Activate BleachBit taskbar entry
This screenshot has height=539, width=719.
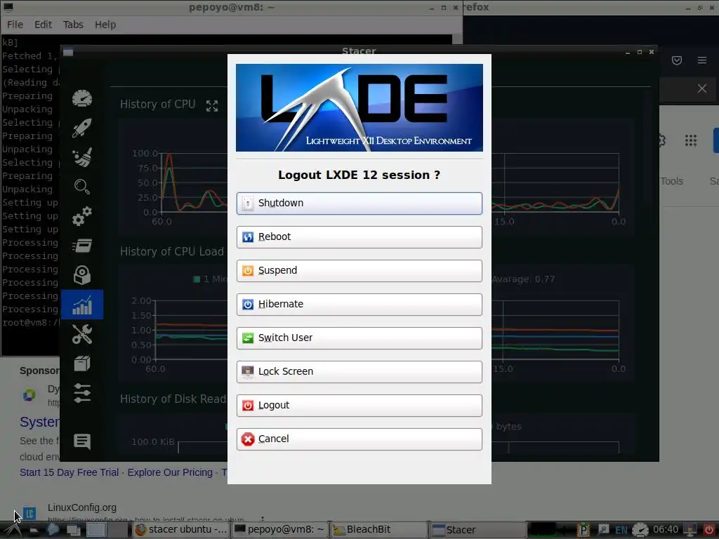(x=378, y=529)
